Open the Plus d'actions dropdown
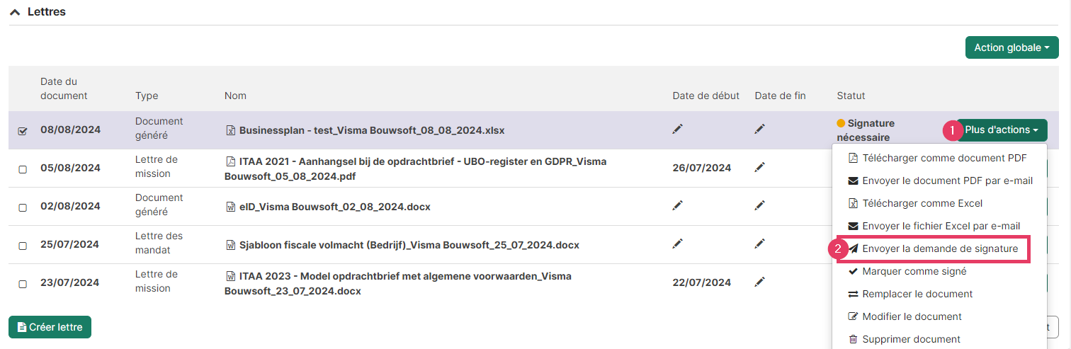The height and width of the screenshot is (349, 1071). point(1002,130)
